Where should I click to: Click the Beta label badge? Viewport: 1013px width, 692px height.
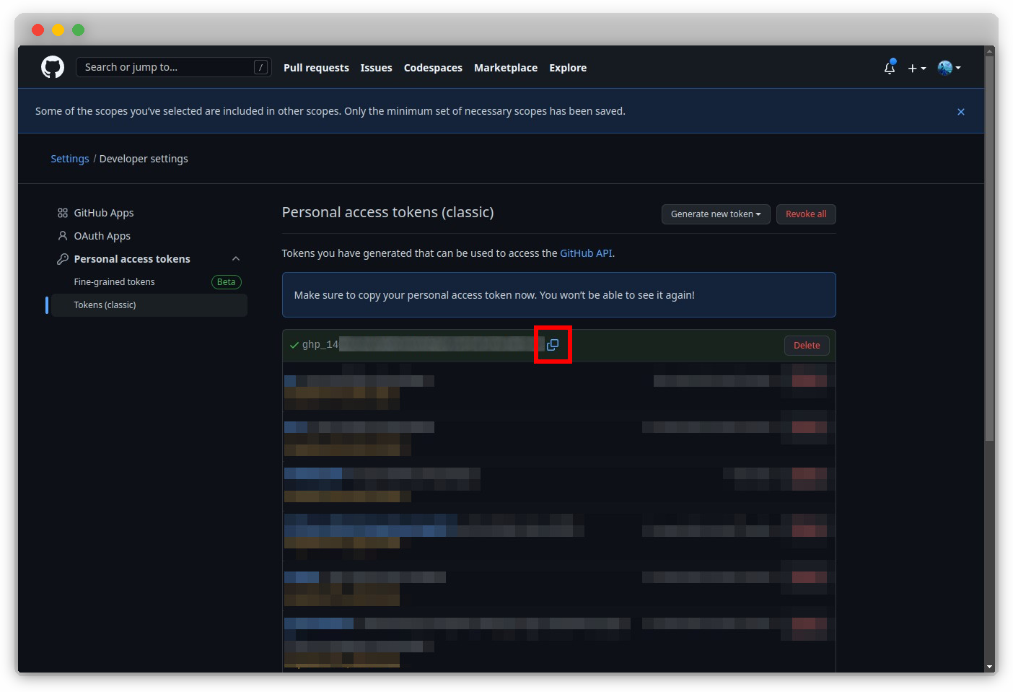227,282
